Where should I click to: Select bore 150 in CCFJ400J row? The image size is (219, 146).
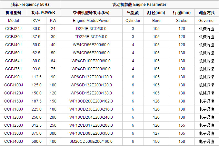click(156, 141)
